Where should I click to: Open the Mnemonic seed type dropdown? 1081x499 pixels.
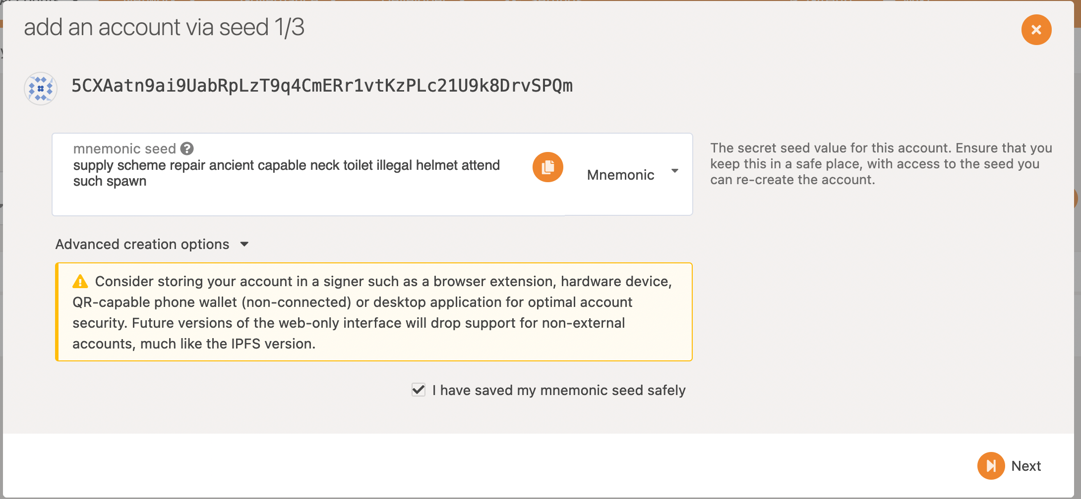pos(629,174)
